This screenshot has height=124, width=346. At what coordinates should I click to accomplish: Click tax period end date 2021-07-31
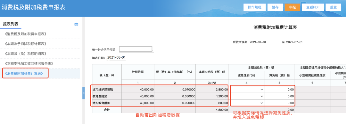pyautogui.click(x=301, y=42)
